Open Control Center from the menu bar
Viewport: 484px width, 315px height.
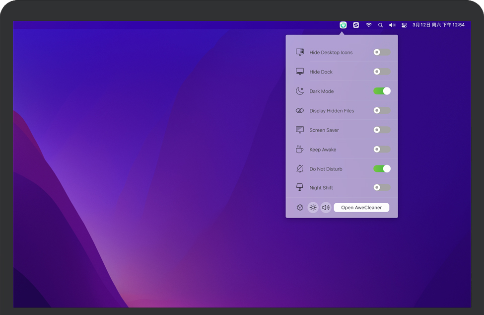(404, 25)
